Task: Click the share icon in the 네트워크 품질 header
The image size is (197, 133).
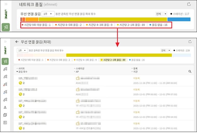Action: (189, 4)
